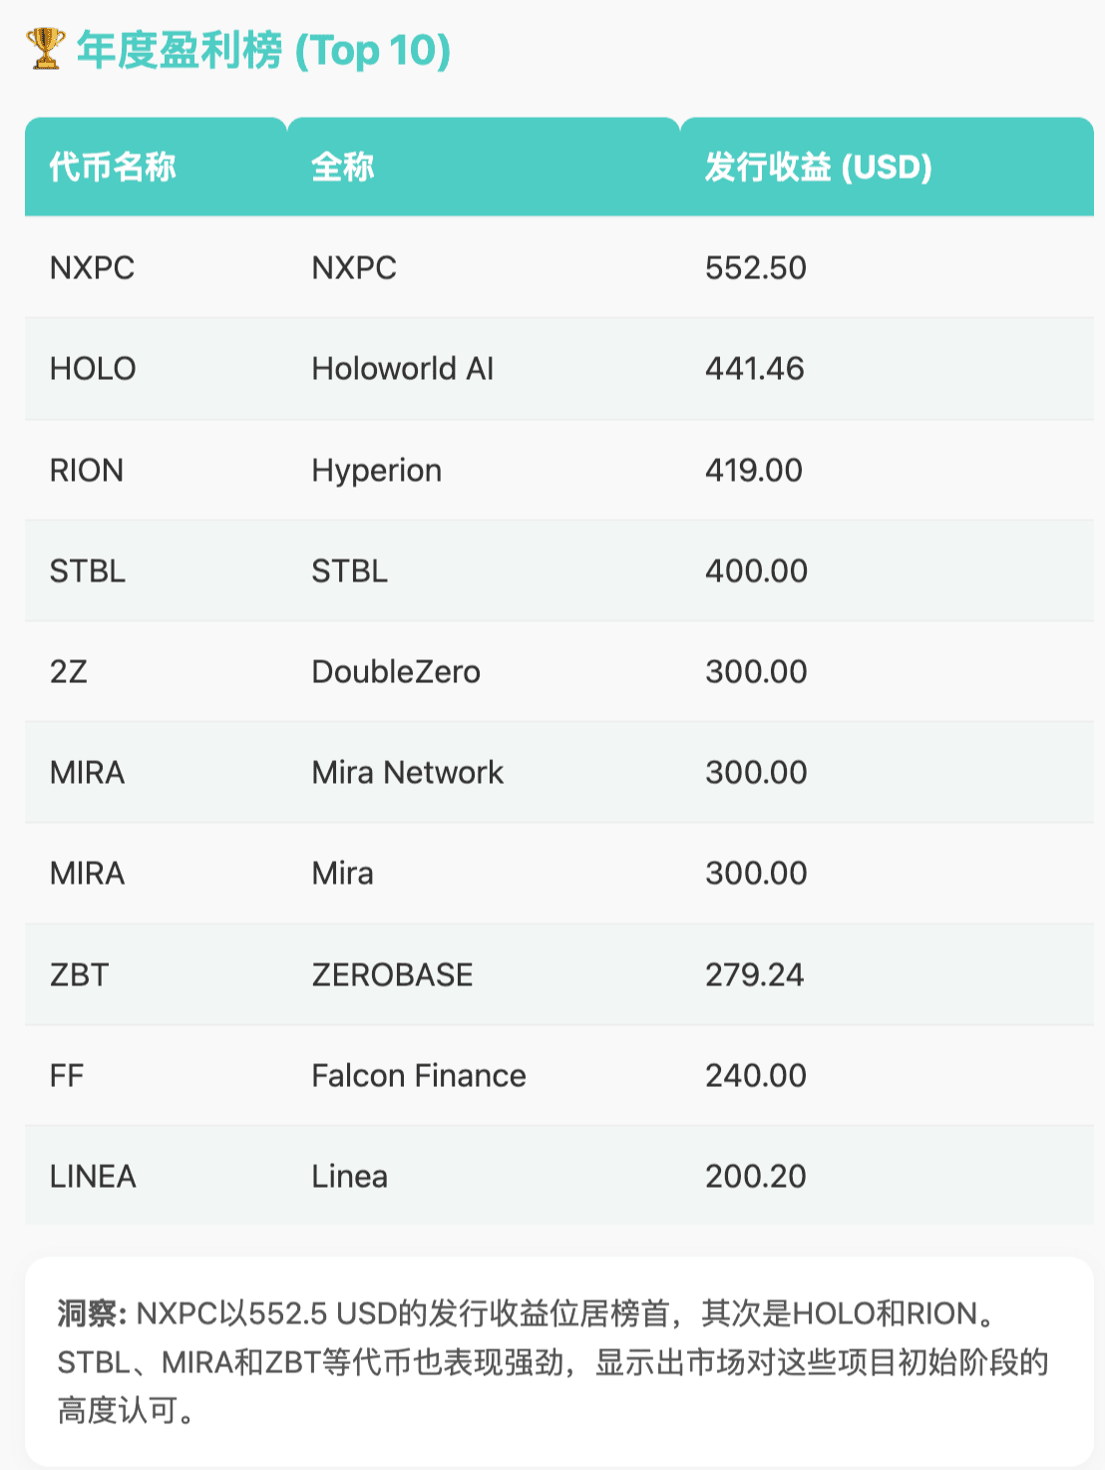The image size is (1105, 1470).
Task: Click the 发行收益 (USD) column header
Action: click(x=818, y=167)
